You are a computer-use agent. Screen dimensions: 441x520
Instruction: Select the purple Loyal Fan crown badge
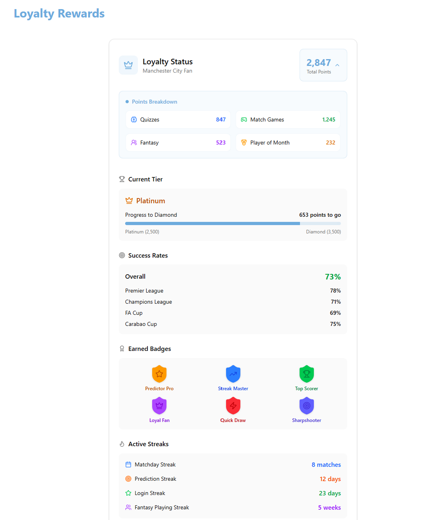159,405
